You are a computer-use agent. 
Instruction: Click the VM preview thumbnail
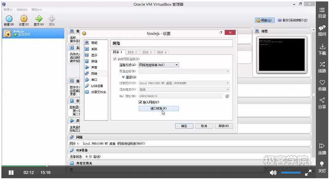282,55
